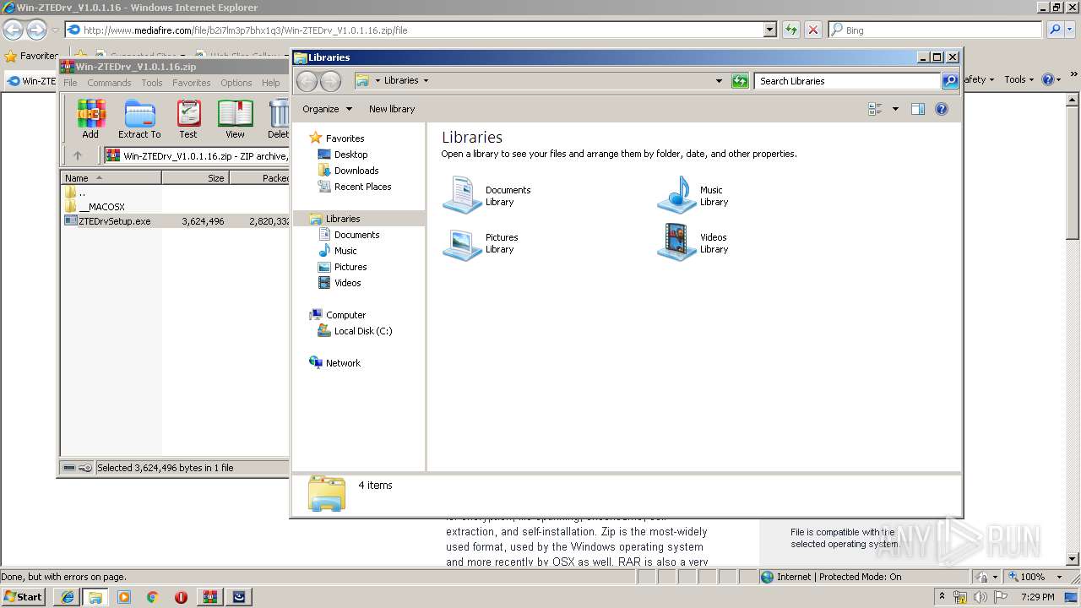The width and height of the screenshot is (1081, 608).
Task: Select Computer in navigation pane
Action: [345, 315]
